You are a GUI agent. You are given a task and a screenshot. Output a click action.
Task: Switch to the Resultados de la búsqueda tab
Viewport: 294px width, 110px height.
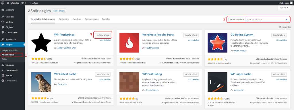[x=43, y=19]
